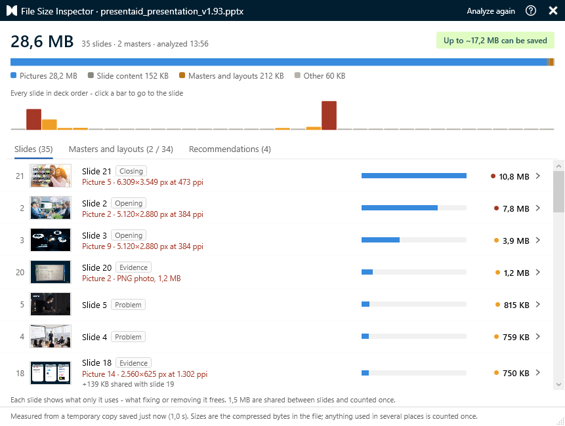Click scrollbar down arrow

point(558,384)
